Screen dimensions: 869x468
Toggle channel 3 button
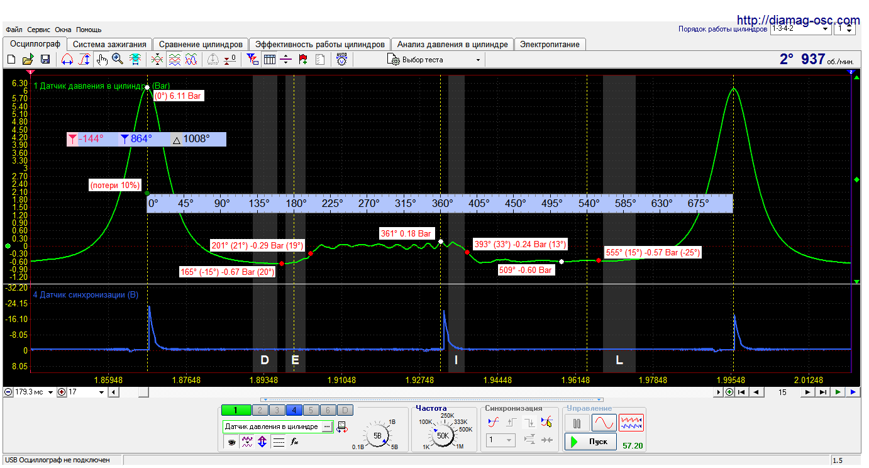point(277,410)
